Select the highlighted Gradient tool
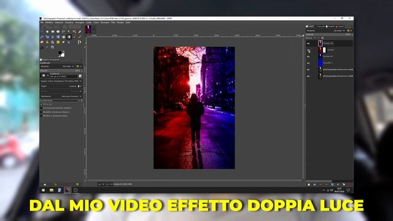393x221 pixels. [x=69, y=37]
